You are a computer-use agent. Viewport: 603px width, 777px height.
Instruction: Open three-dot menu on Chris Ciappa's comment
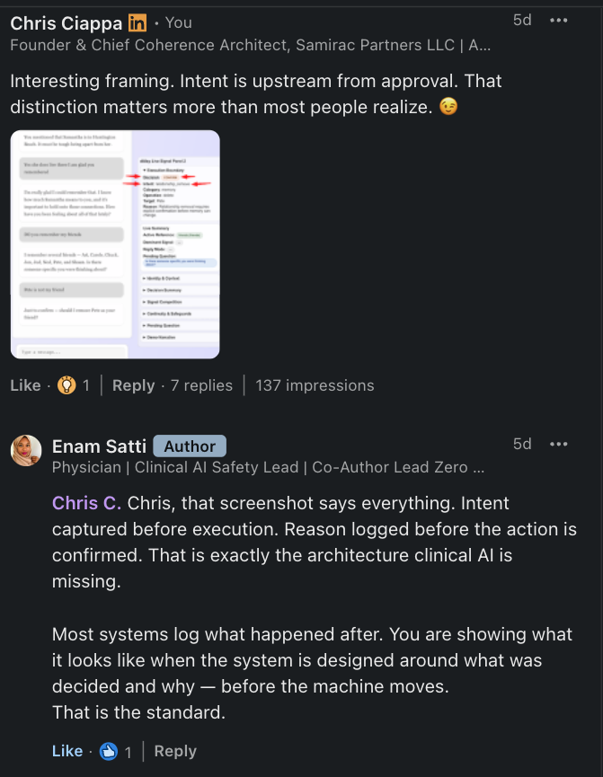click(x=558, y=21)
